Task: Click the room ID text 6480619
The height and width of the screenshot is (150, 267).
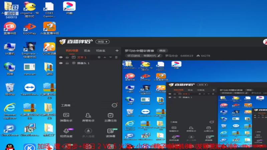Action: 187,56
